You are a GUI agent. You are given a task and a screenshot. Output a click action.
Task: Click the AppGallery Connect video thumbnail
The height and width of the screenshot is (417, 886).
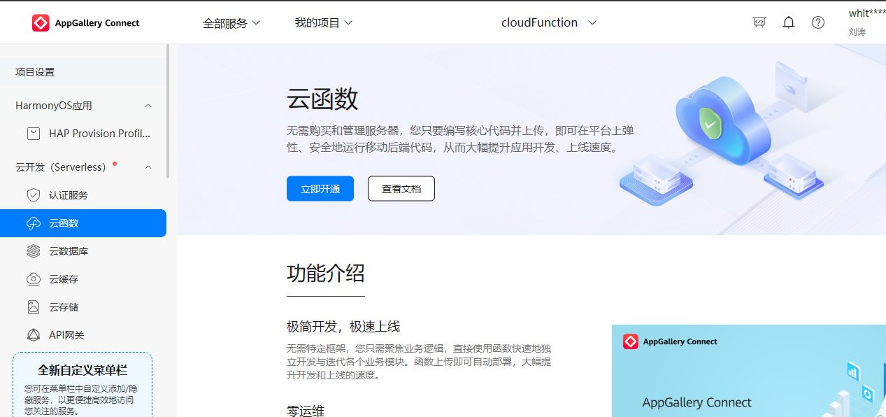[749, 371]
